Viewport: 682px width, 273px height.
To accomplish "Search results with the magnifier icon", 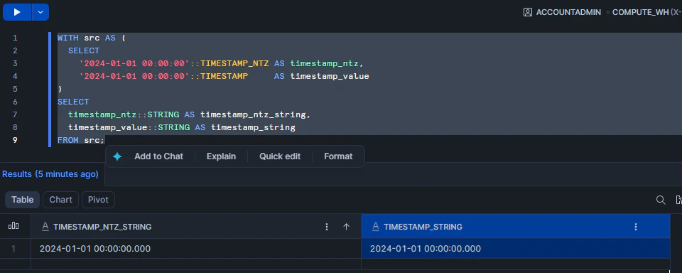I will point(660,200).
